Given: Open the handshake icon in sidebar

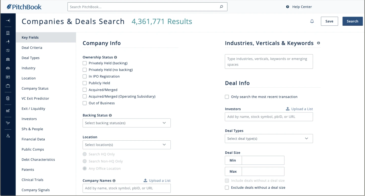Looking at the screenshot, I should tap(8, 51).
